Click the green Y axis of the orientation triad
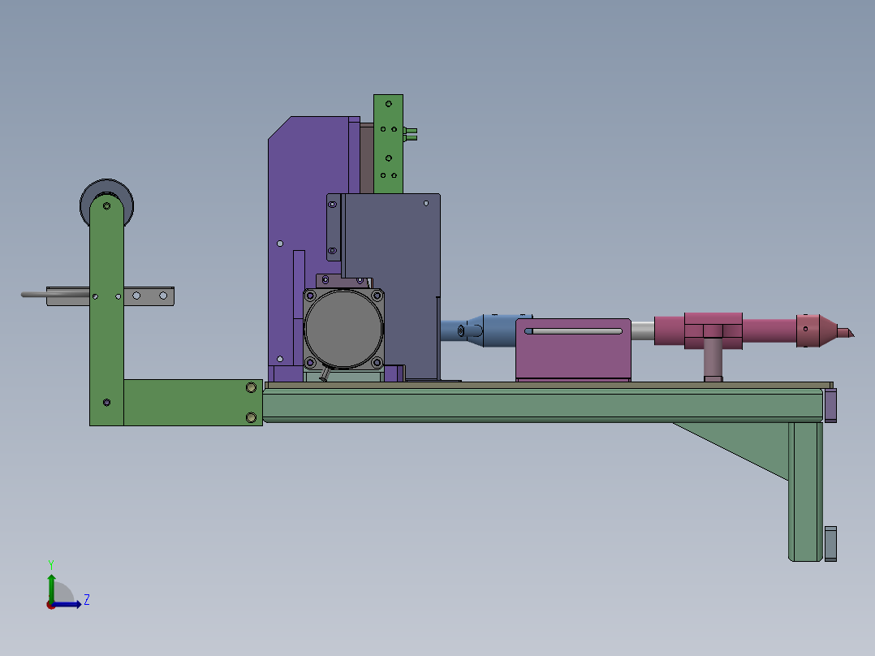The image size is (875, 656). (x=51, y=588)
